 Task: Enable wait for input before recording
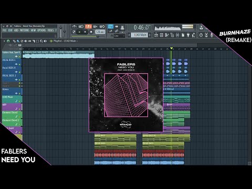(81, 27)
